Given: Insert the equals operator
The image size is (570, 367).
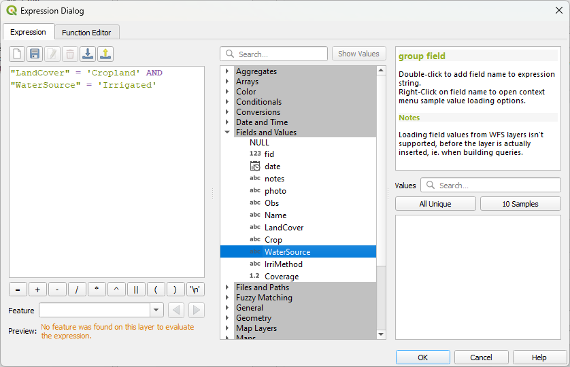Looking at the screenshot, I should [x=18, y=290].
